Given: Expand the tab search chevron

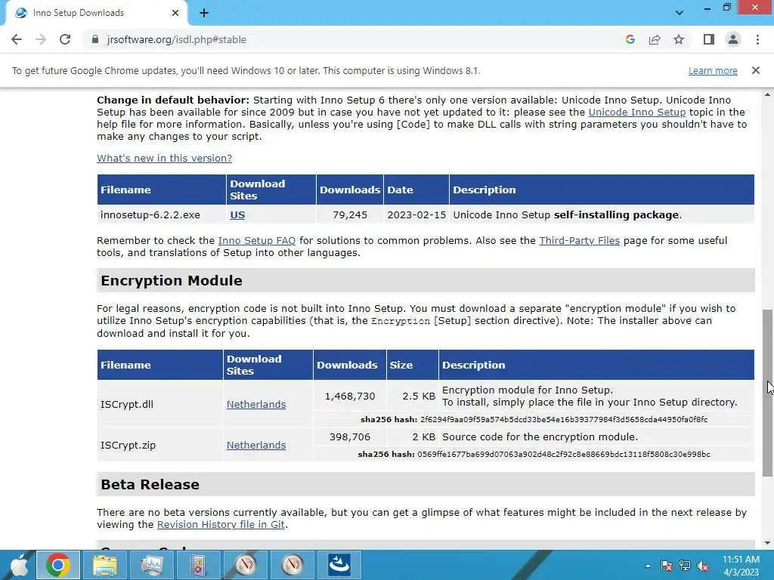Looking at the screenshot, I should (x=680, y=13).
